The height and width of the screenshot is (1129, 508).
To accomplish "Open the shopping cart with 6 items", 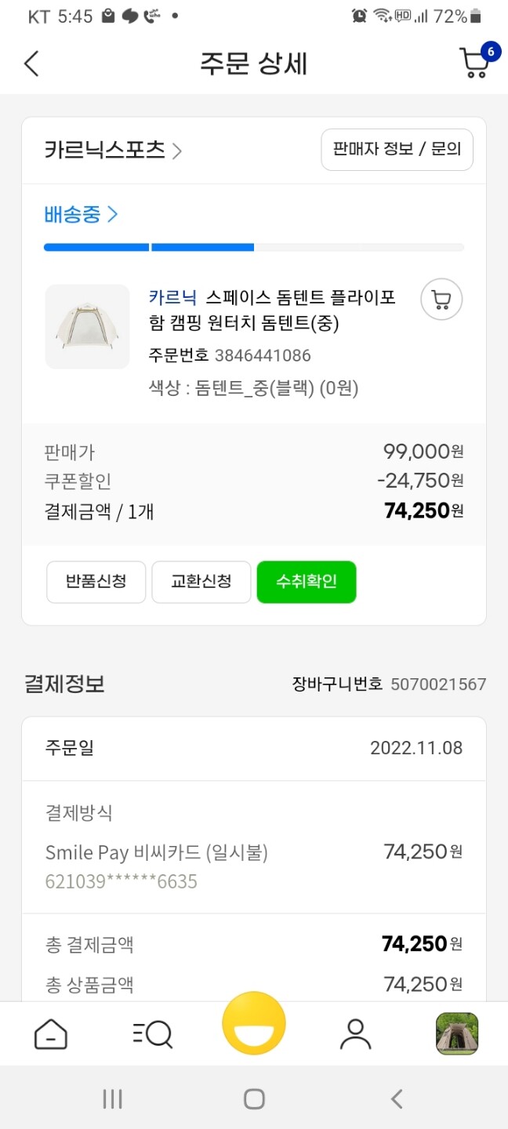I will tap(475, 63).
